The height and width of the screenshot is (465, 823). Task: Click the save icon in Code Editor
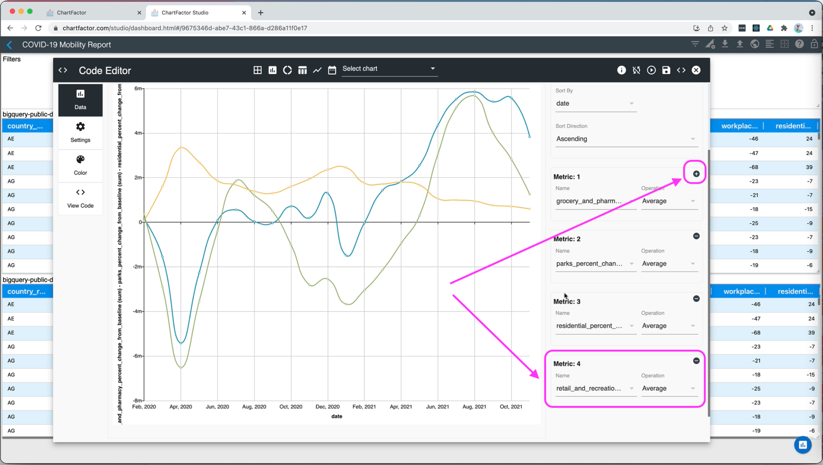tap(666, 70)
